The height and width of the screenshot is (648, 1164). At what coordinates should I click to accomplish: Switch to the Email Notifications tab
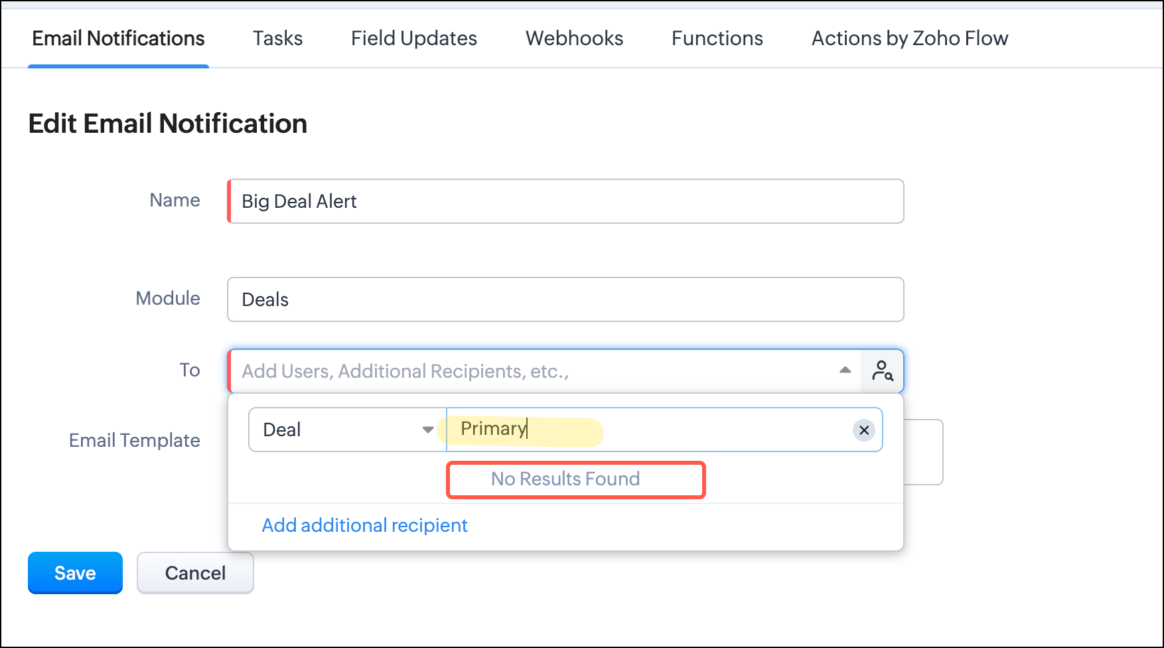click(x=118, y=39)
